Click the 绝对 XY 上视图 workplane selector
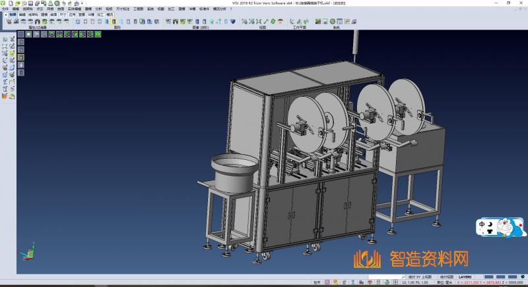Image resolution: width=528 pixels, height=287 pixels. [x=420, y=277]
